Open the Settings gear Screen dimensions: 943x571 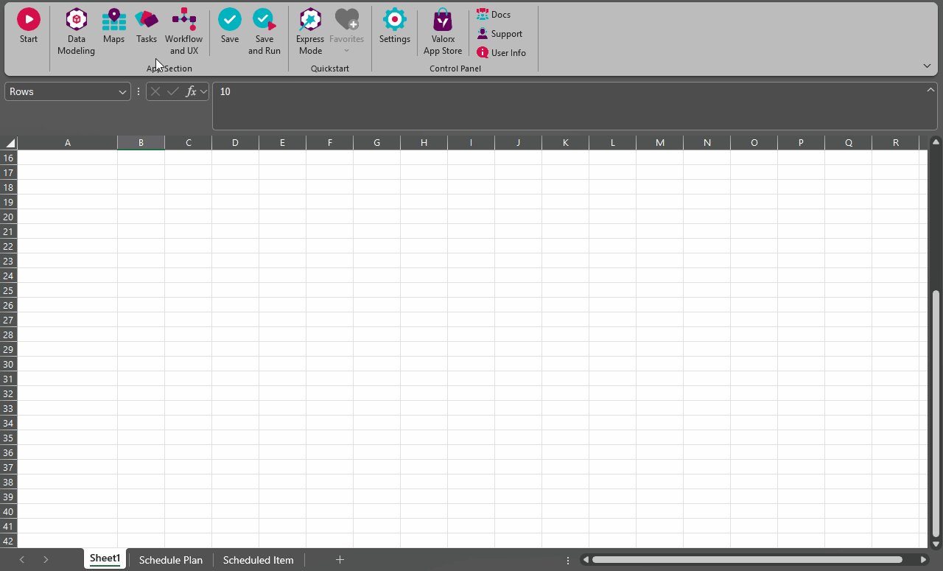click(x=395, y=20)
